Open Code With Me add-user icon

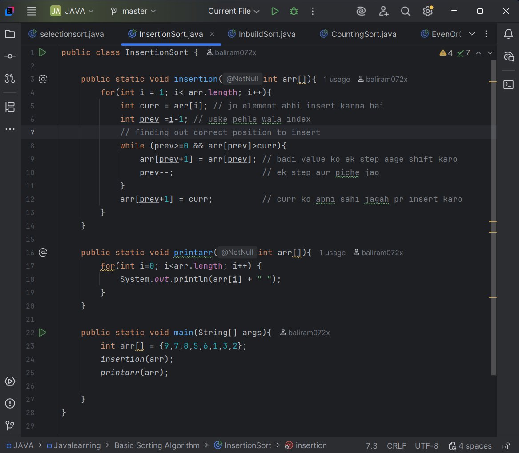tap(384, 11)
